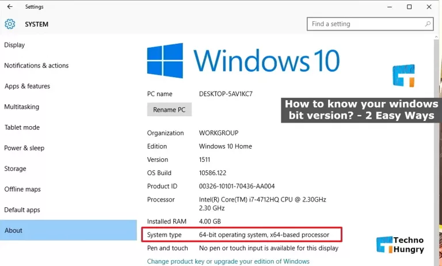The height and width of the screenshot is (266, 442).
Task: Click the No pen or touch input text
Action: pos(269,248)
